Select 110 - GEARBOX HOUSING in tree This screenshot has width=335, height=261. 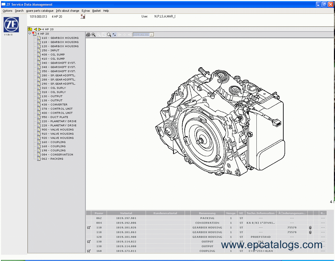[60, 38]
